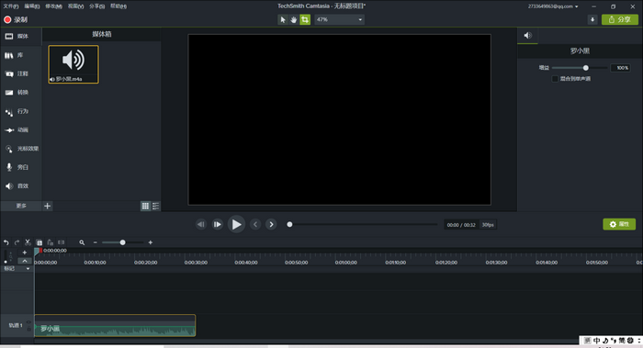
Task: Switch media bin to list view
Action: click(156, 207)
